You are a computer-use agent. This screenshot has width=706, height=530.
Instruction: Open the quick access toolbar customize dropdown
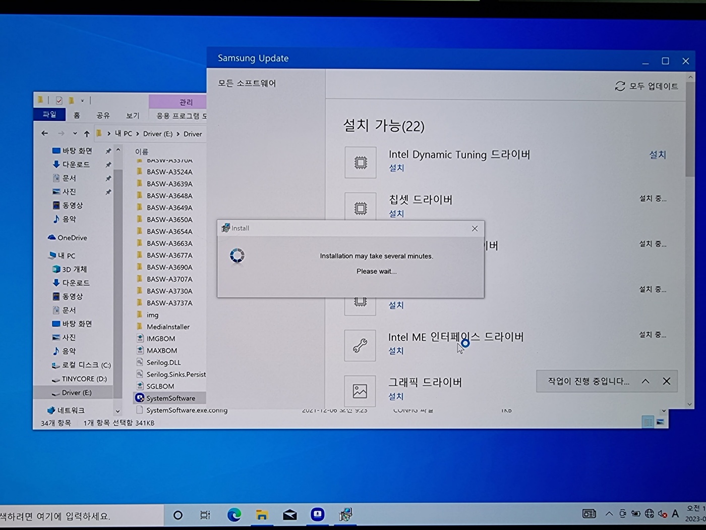(82, 100)
